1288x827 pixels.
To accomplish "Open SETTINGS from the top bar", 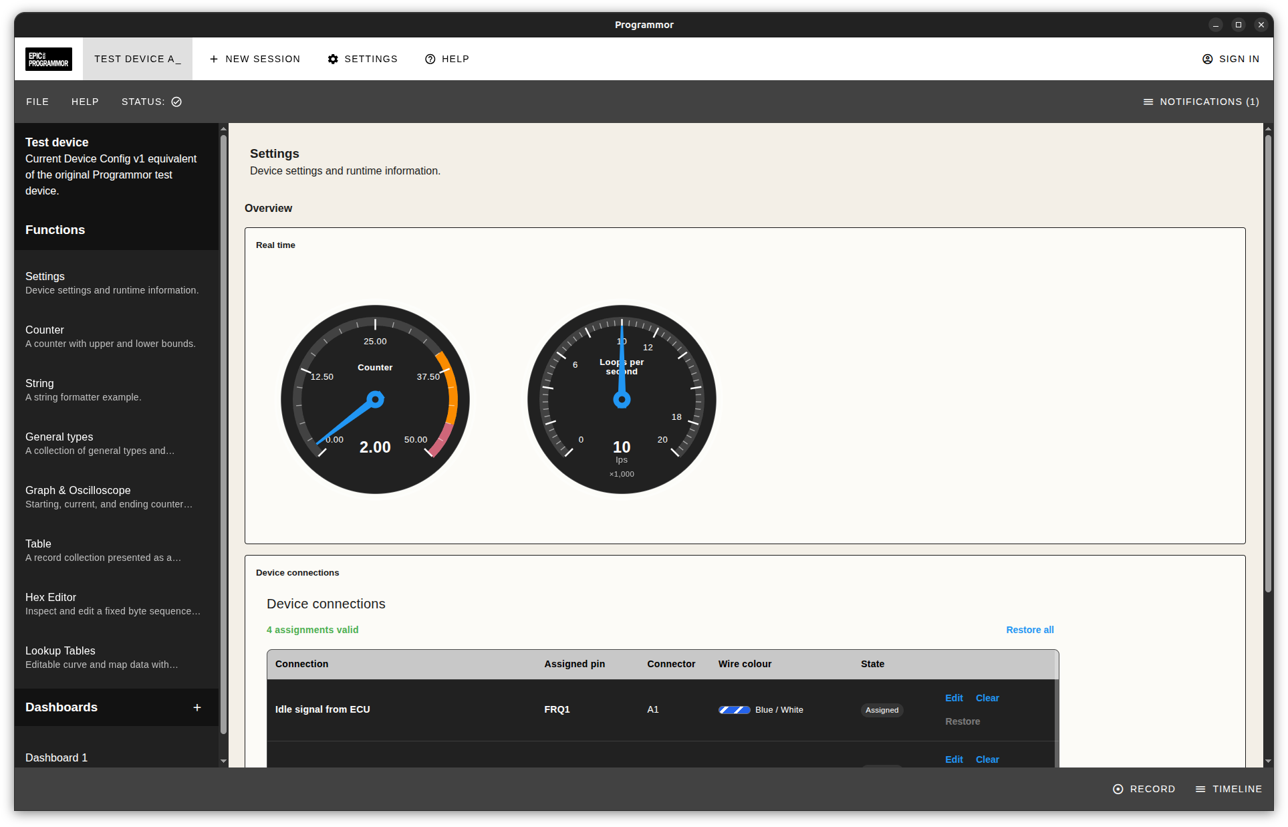I will [362, 59].
